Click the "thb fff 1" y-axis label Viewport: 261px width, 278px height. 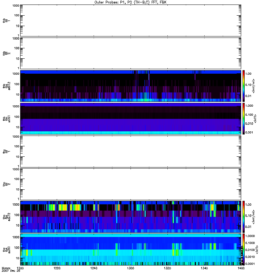[x=6, y=21]
